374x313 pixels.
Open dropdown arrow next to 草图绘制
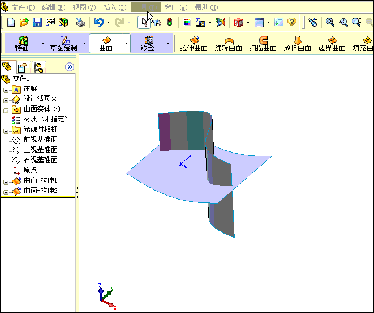coord(84,43)
